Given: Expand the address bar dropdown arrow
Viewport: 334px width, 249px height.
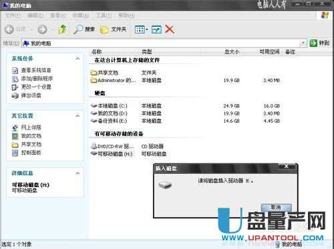Looking at the screenshot, I should [303, 43].
